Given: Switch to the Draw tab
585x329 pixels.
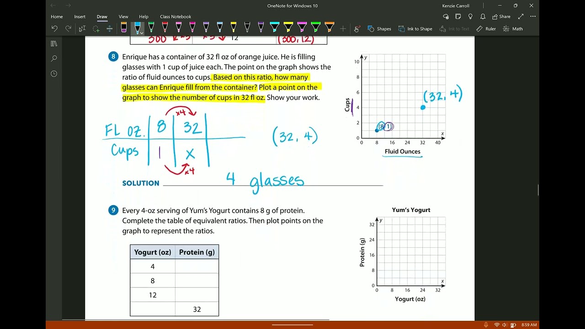Looking at the screenshot, I should coord(102,16).
